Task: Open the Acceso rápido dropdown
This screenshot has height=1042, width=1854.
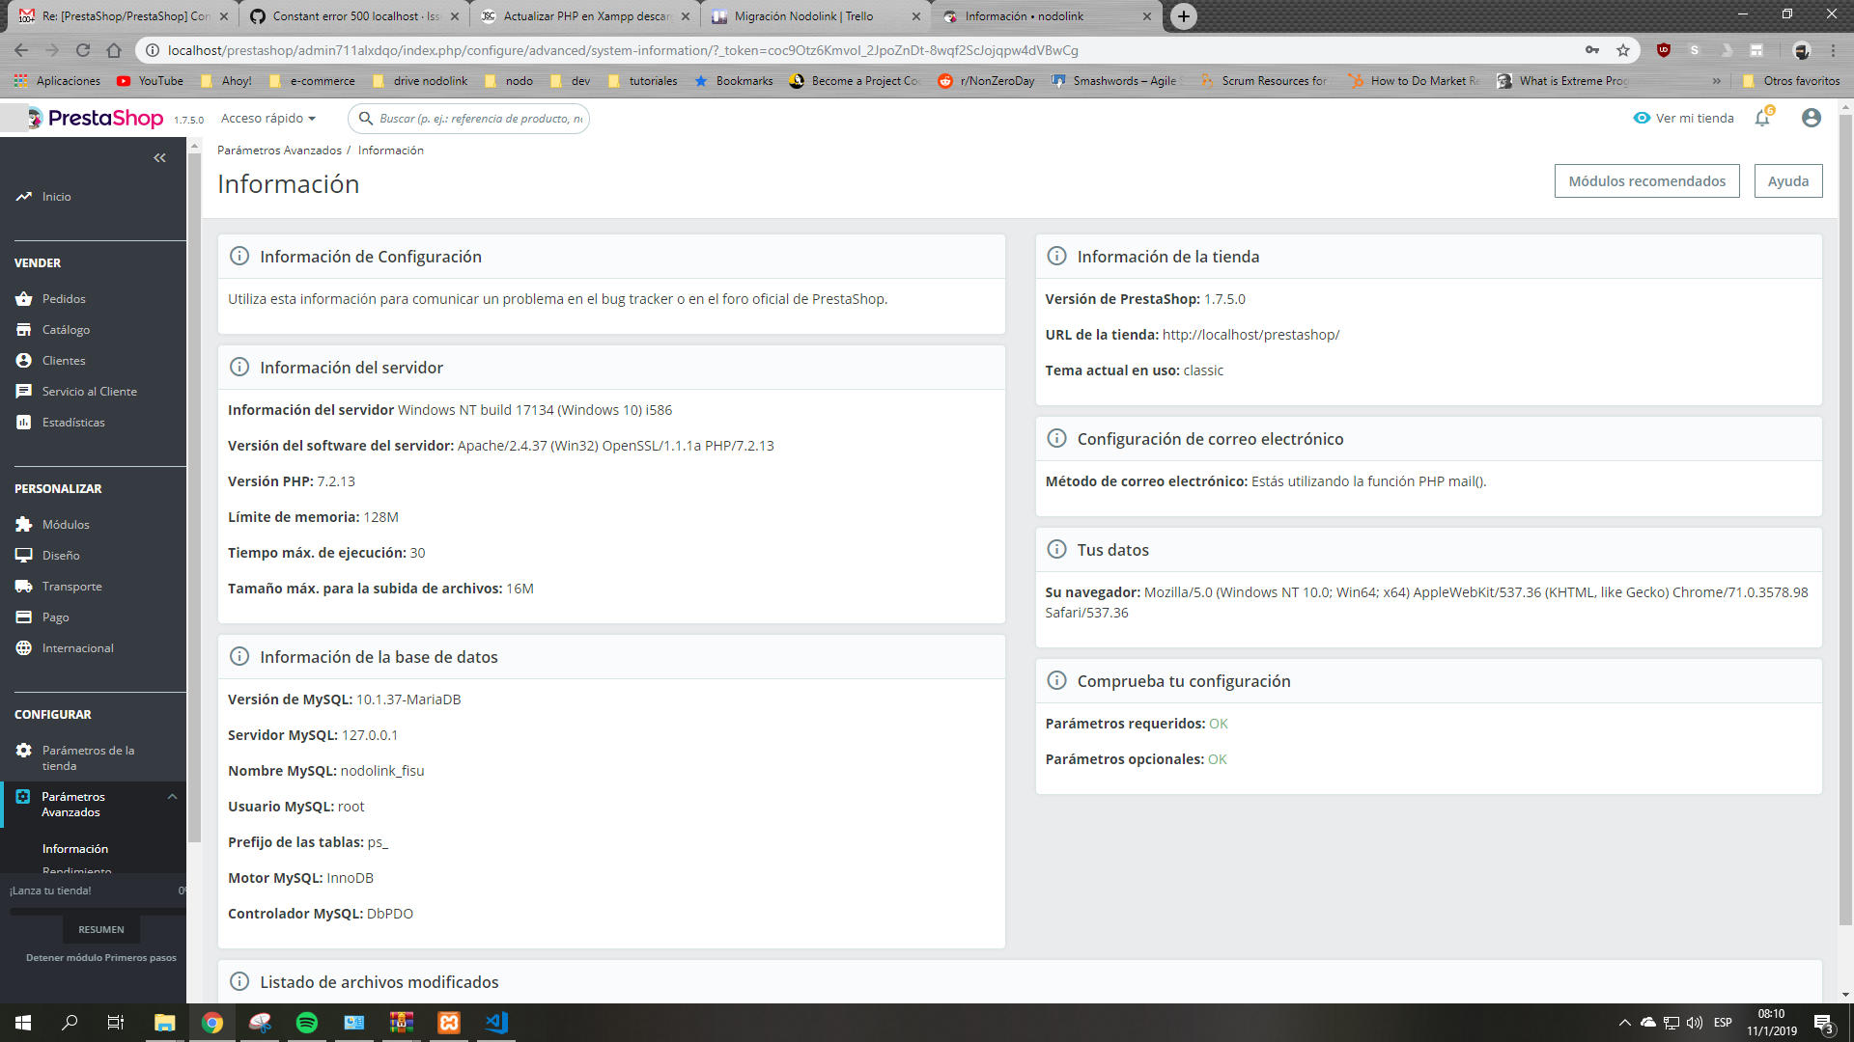Action: tap(268, 118)
